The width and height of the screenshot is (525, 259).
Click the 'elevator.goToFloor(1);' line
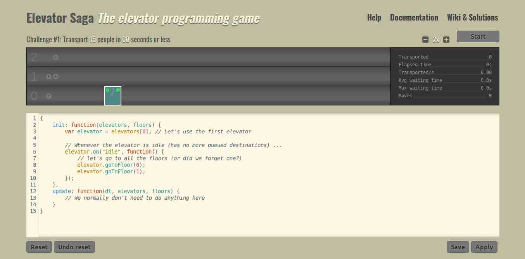(x=111, y=171)
